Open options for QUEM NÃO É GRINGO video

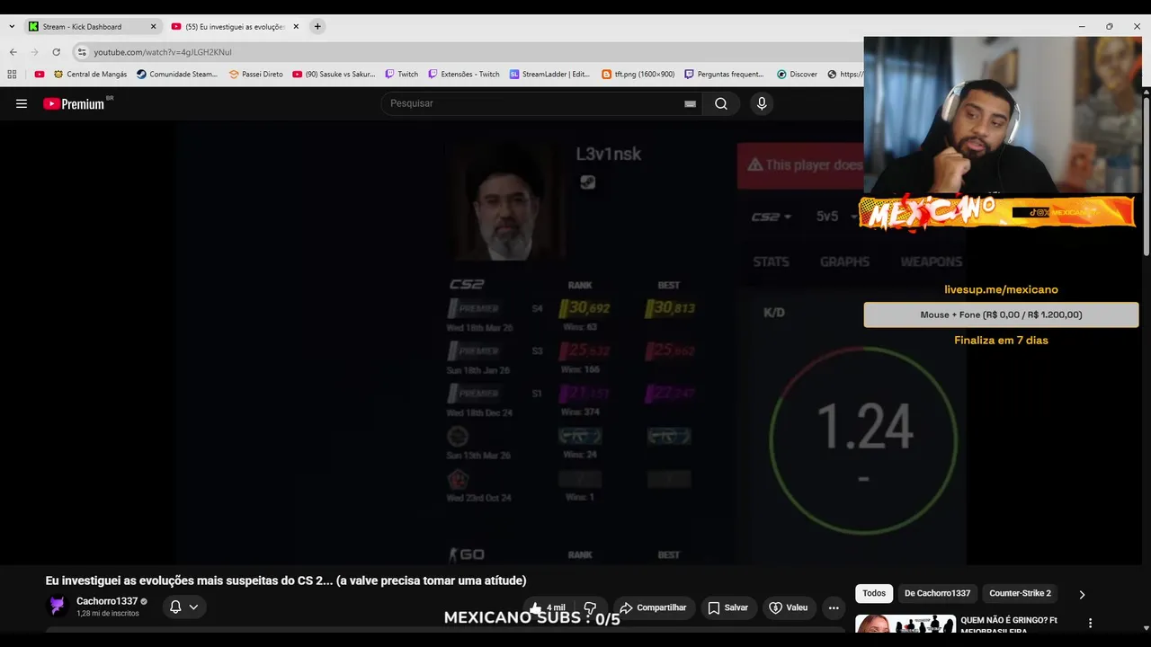pos(1091,623)
